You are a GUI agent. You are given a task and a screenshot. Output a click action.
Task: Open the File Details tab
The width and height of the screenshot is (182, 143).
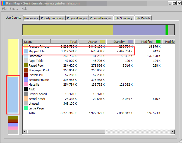(x=143, y=18)
